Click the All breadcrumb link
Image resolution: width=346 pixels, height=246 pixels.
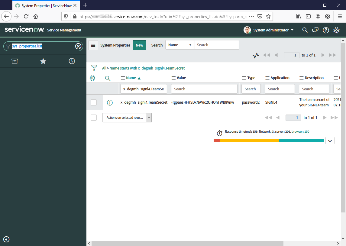click(x=104, y=68)
